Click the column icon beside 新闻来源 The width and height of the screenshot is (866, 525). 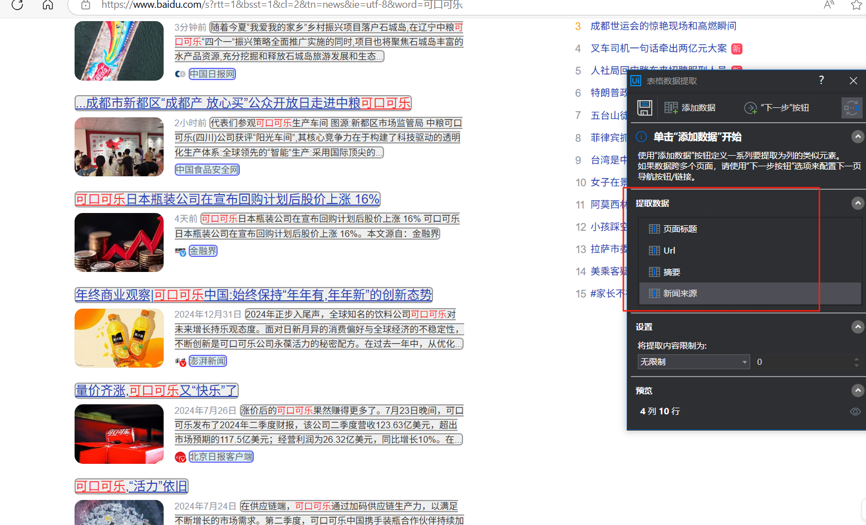point(655,293)
